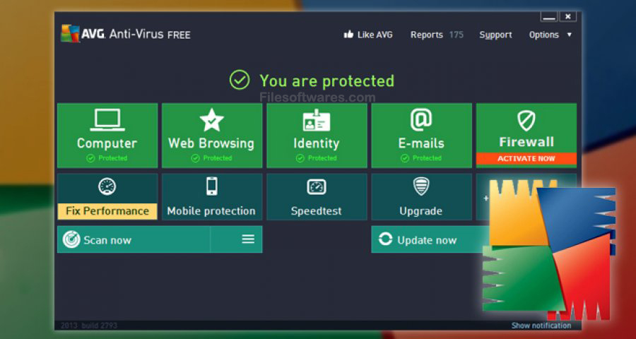Screen dimensions: 636x339
Task: Click the You are protected checkmark icon
Action: (x=240, y=80)
